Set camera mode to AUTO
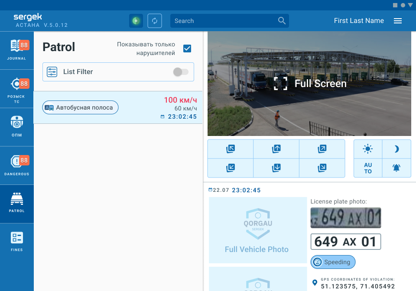 [368, 168]
